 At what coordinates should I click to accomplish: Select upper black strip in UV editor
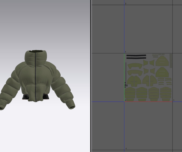(136, 56)
